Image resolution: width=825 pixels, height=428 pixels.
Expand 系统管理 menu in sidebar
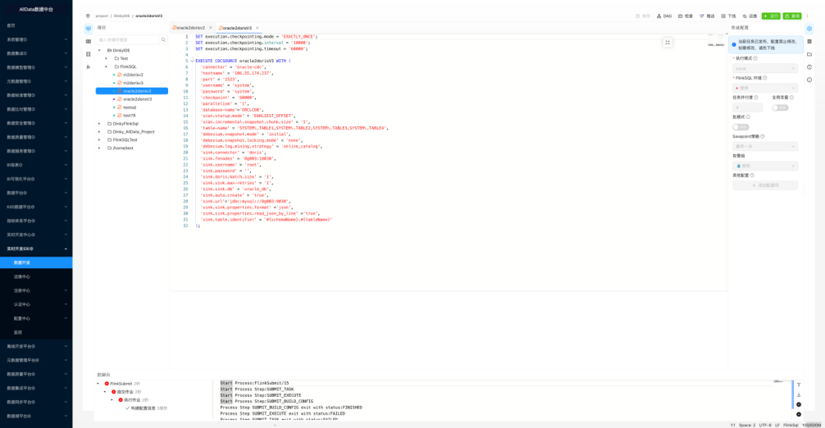(x=36, y=39)
